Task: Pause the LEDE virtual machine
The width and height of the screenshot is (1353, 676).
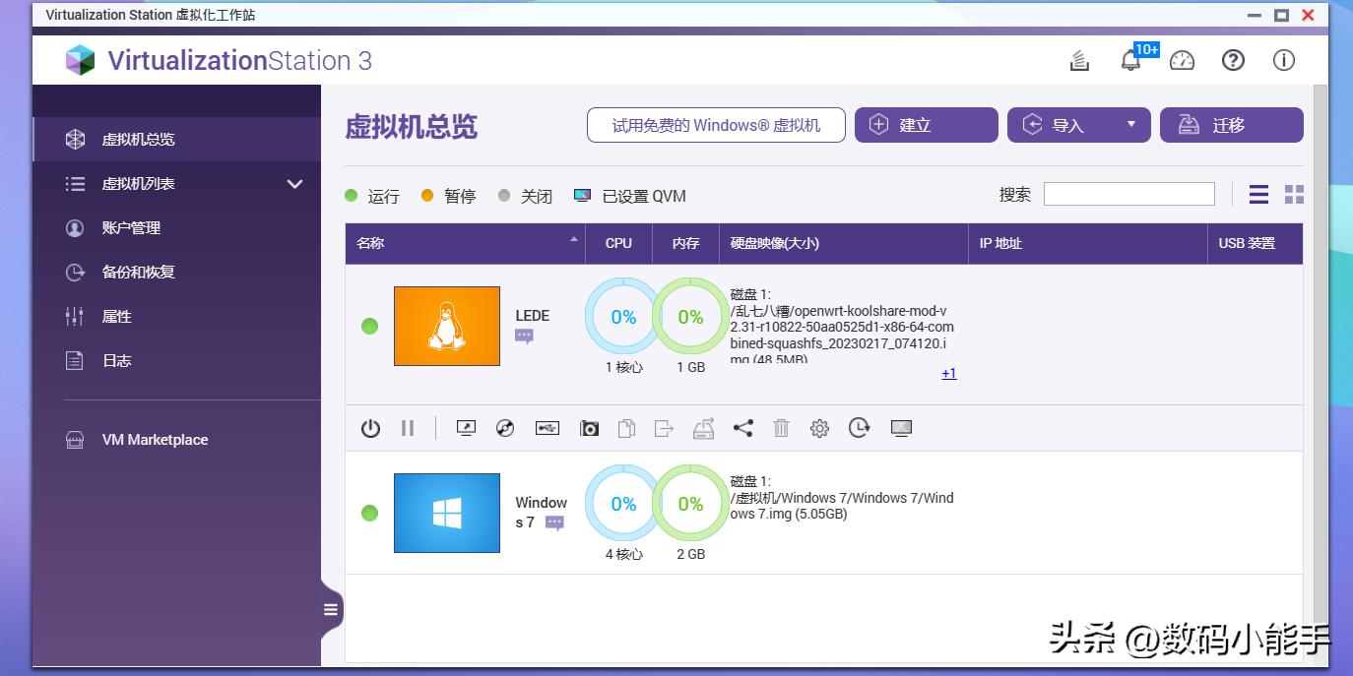Action: 409,428
